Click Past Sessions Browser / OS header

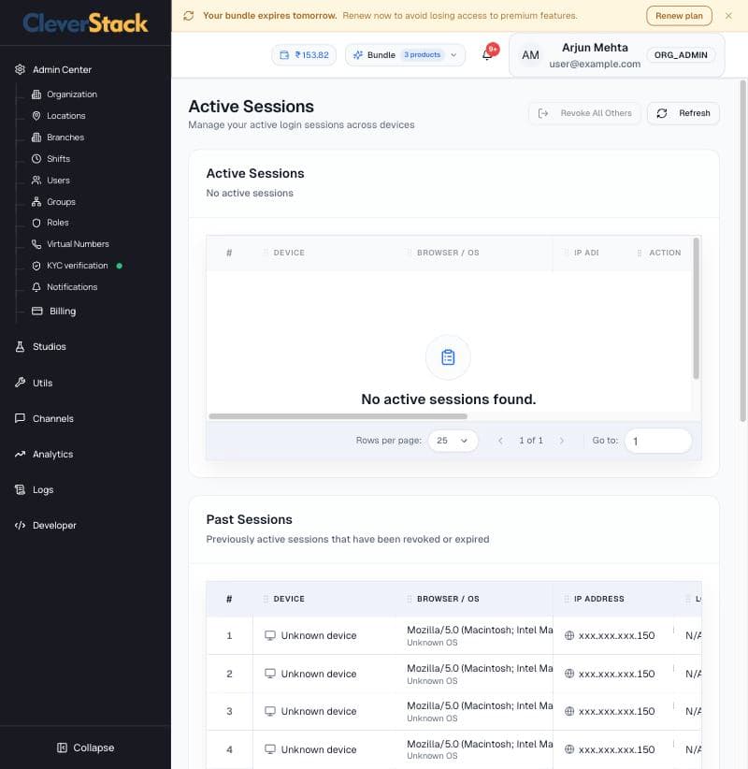coord(448,599)
